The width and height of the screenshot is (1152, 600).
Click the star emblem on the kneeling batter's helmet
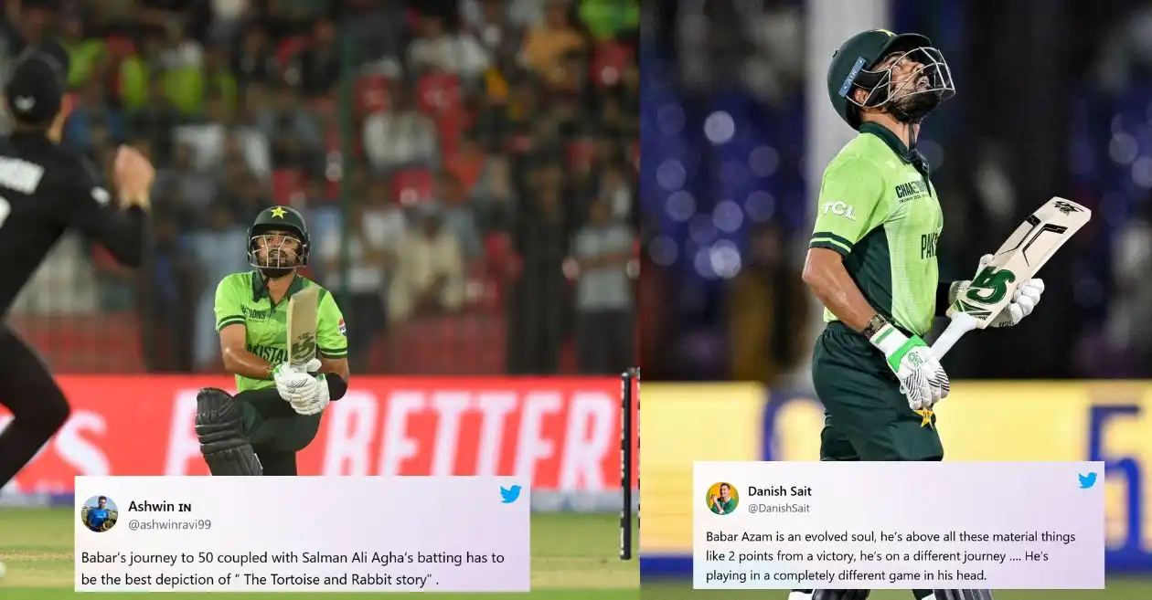pos(278,212)
